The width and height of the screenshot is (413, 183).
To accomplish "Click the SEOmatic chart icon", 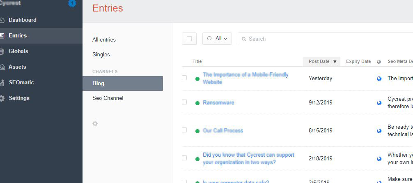I will (x=2, y=83).
